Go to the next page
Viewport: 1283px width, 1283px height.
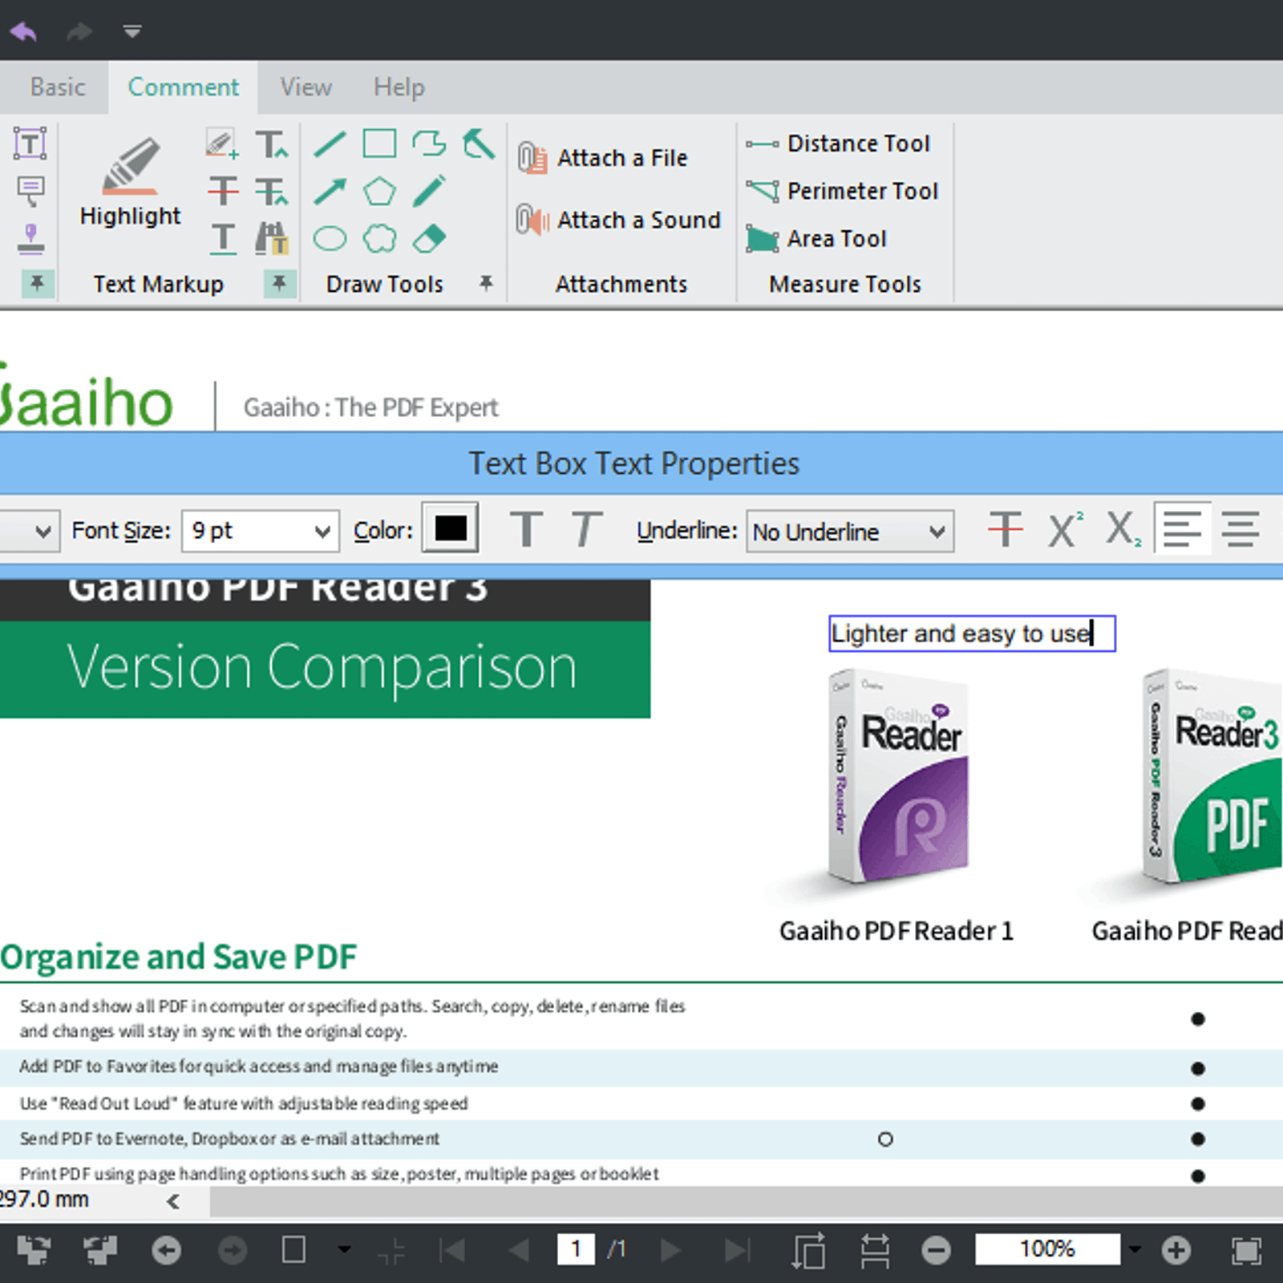tap(670, 1250)
